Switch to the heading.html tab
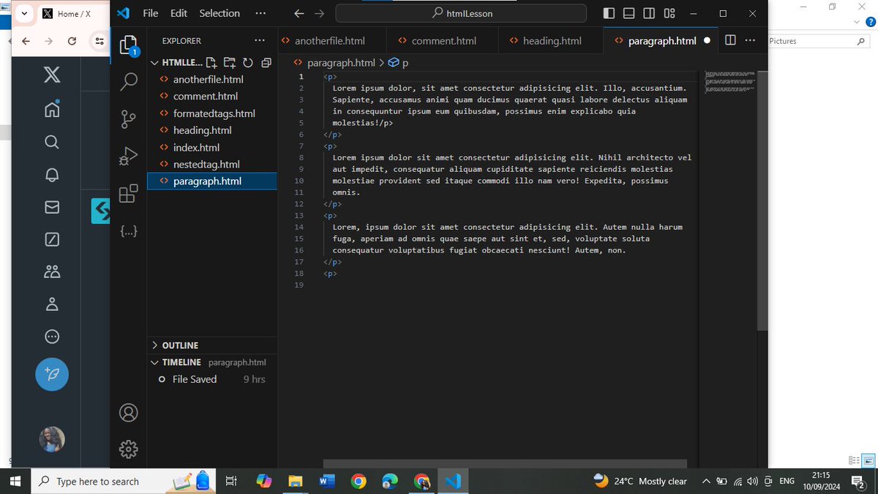This screenshot has height=494, width=878. 550,40
